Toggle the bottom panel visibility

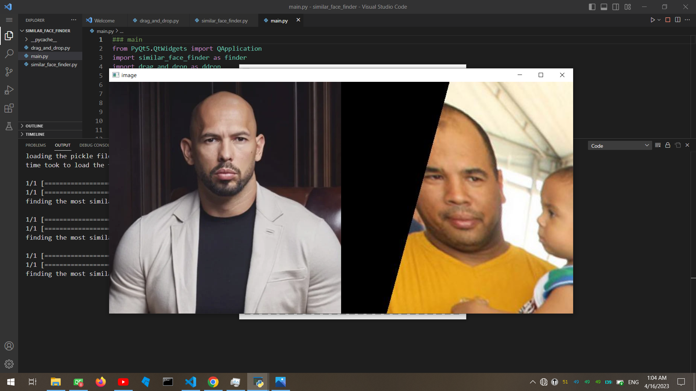click(604, 7)
